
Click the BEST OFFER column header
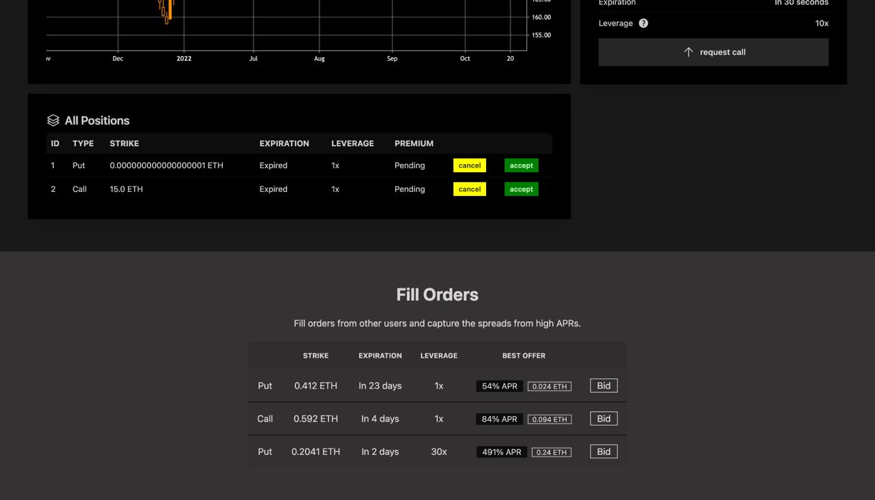524,356
